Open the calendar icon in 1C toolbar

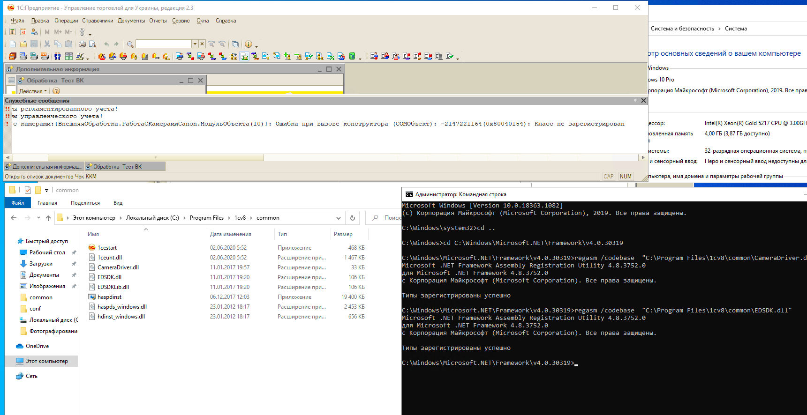click(23, 32)
